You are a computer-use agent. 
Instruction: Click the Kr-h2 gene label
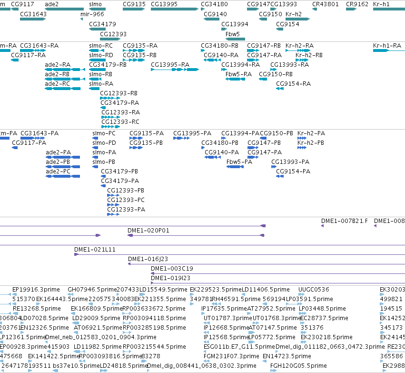[294, 14]
